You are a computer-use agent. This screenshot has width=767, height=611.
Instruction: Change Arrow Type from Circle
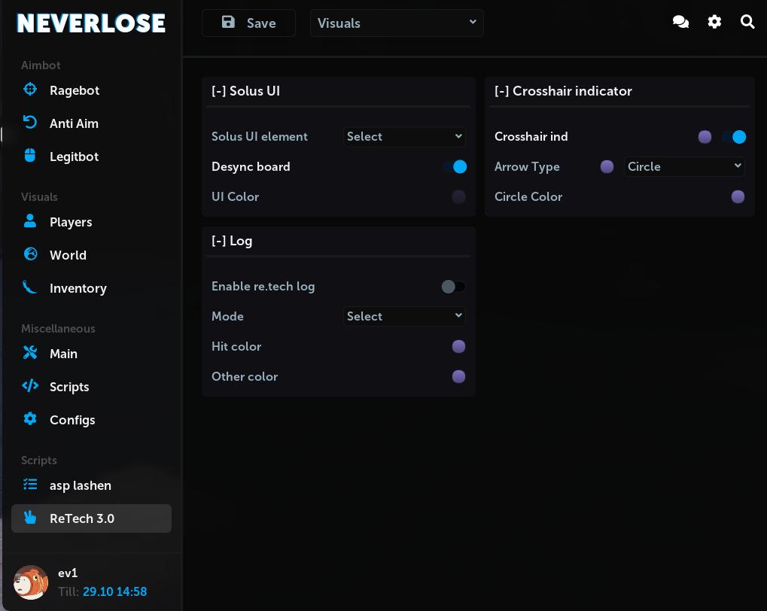coord(684,166)
